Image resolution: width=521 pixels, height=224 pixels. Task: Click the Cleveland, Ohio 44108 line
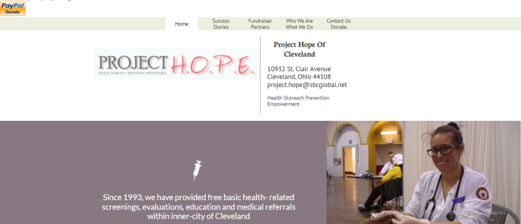point(299,77)
